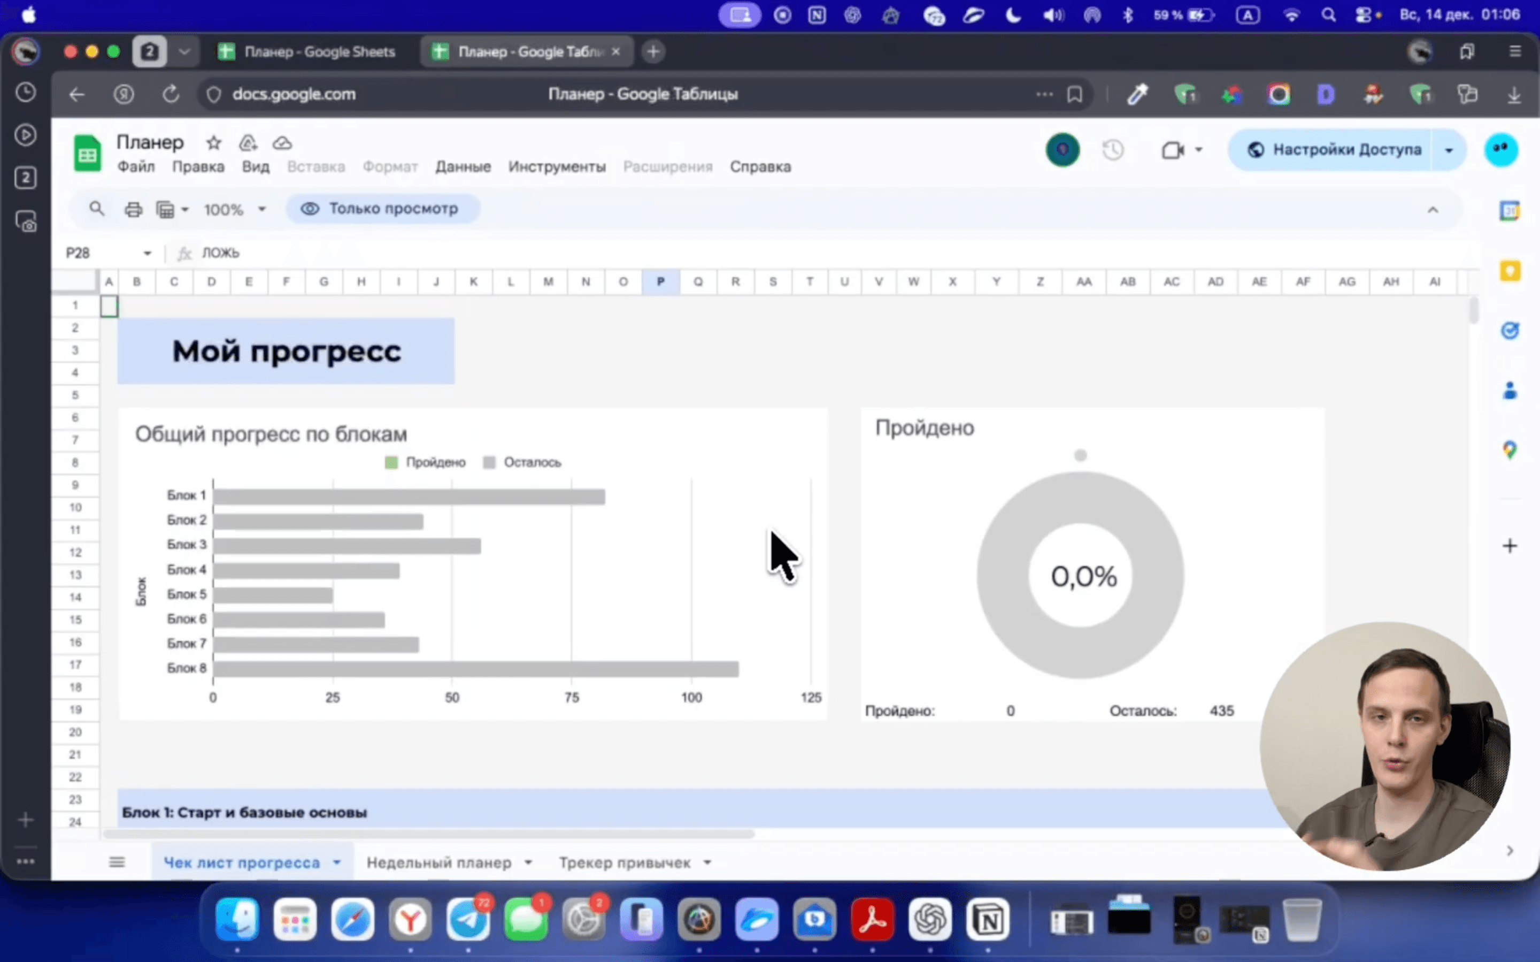
Task: Open the filter views dropdown
Action: [172, 209]
